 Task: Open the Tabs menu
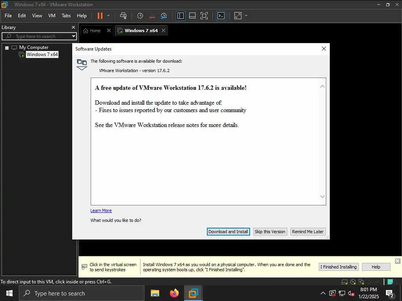click(66, 16)
